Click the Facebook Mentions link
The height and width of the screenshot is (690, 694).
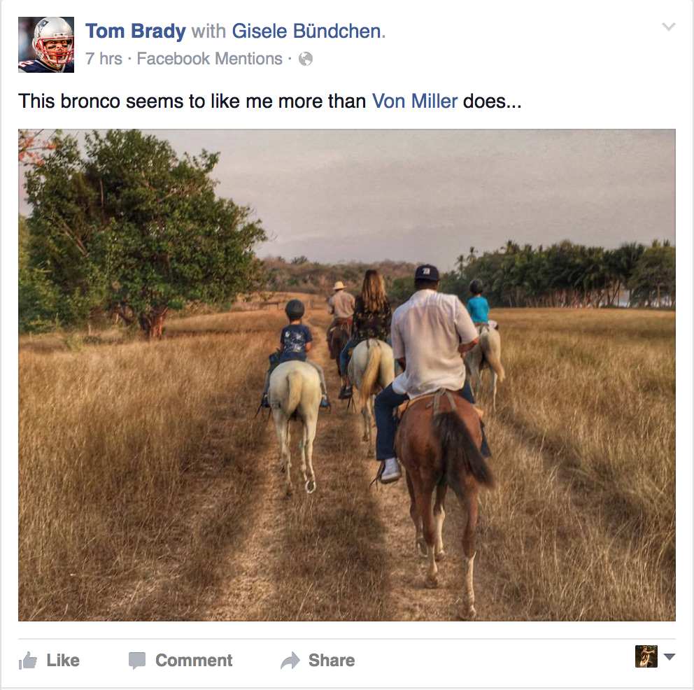pyautogui.click(x=209, y=58)
